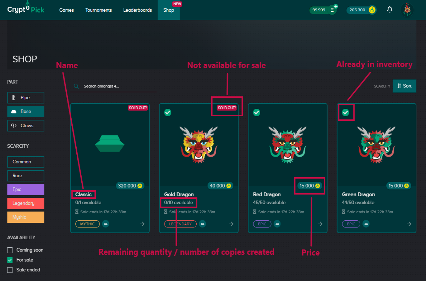Add balance with the green plus icon
This screenshot has width=426, height=281.
(x=335, y=6)
